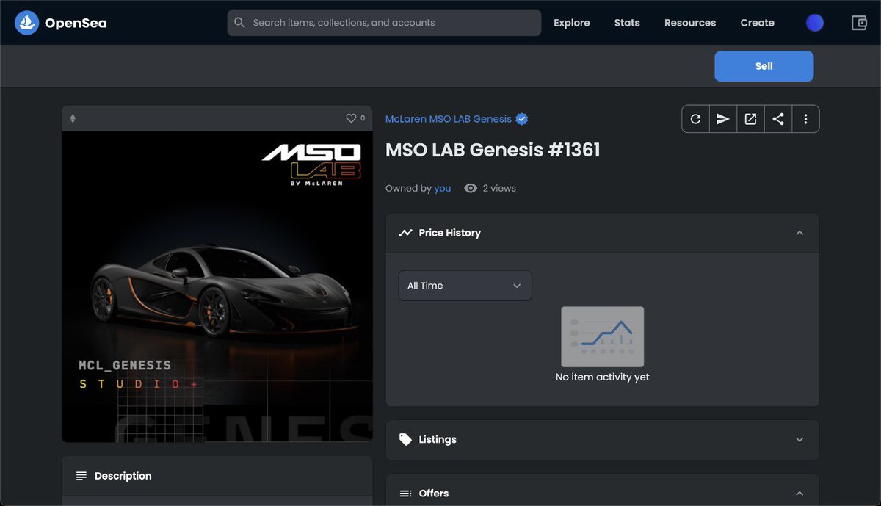881x506 pixels.
Task: Share the item using share icon
Action: point(778,119)
